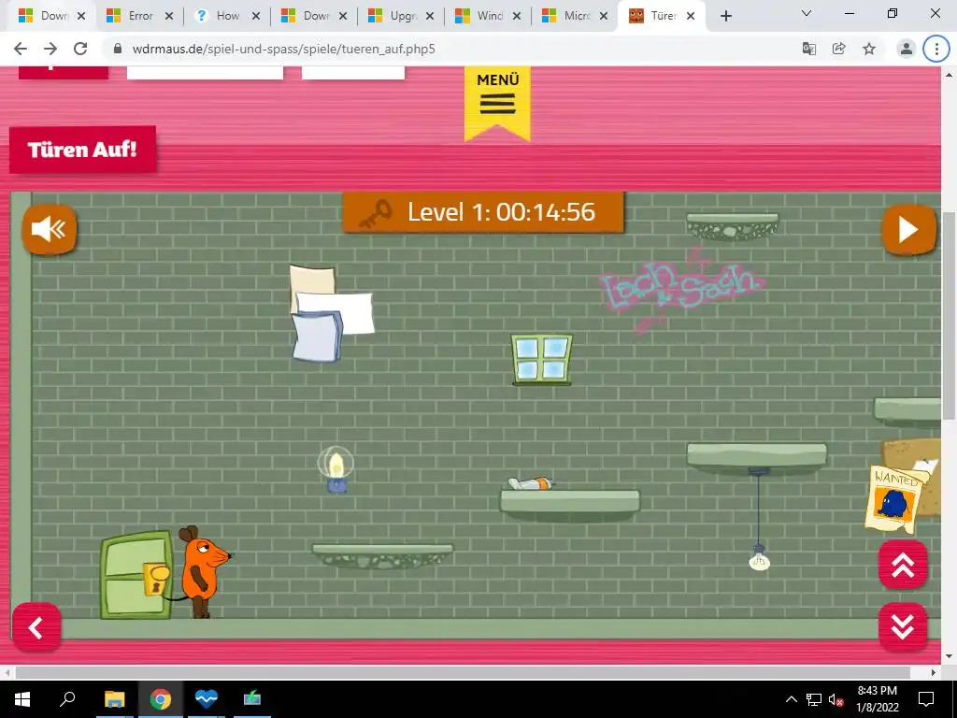957x718 pixels.
Task: Click the red left arrow back button
Action: 36,627
